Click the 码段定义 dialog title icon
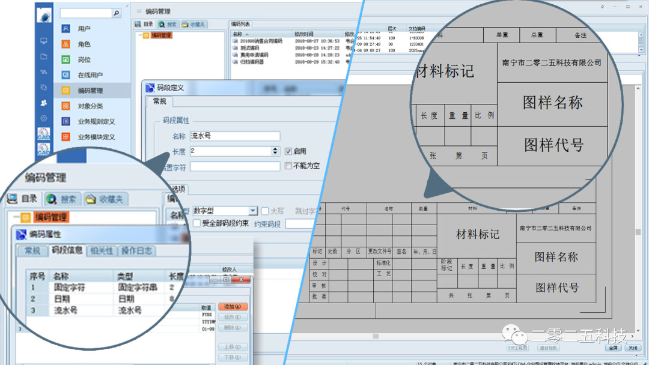 coord(150,88)
